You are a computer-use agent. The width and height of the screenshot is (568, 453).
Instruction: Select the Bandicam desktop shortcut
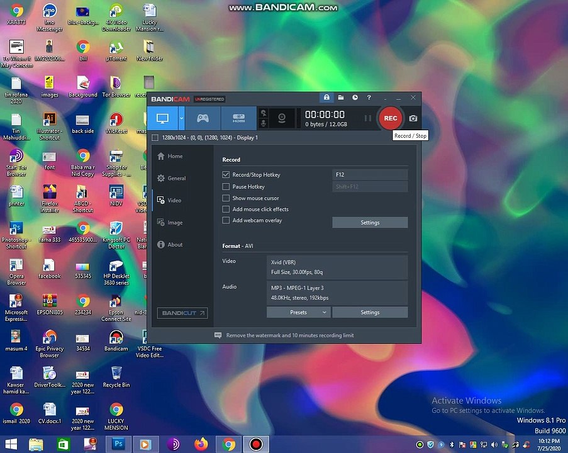coord(116,340)
